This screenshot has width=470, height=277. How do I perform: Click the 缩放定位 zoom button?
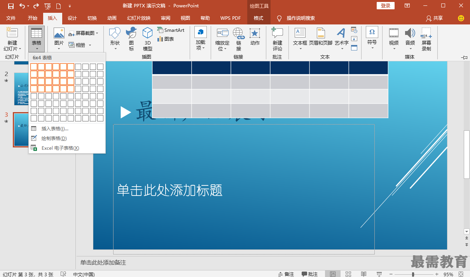tap(222, 40)
